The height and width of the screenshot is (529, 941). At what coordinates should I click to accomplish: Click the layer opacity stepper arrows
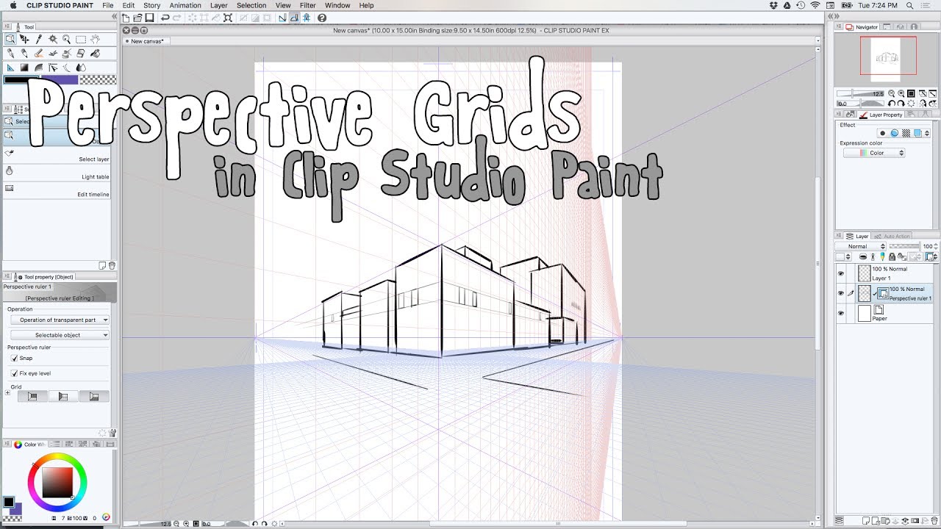coord(936,246)
